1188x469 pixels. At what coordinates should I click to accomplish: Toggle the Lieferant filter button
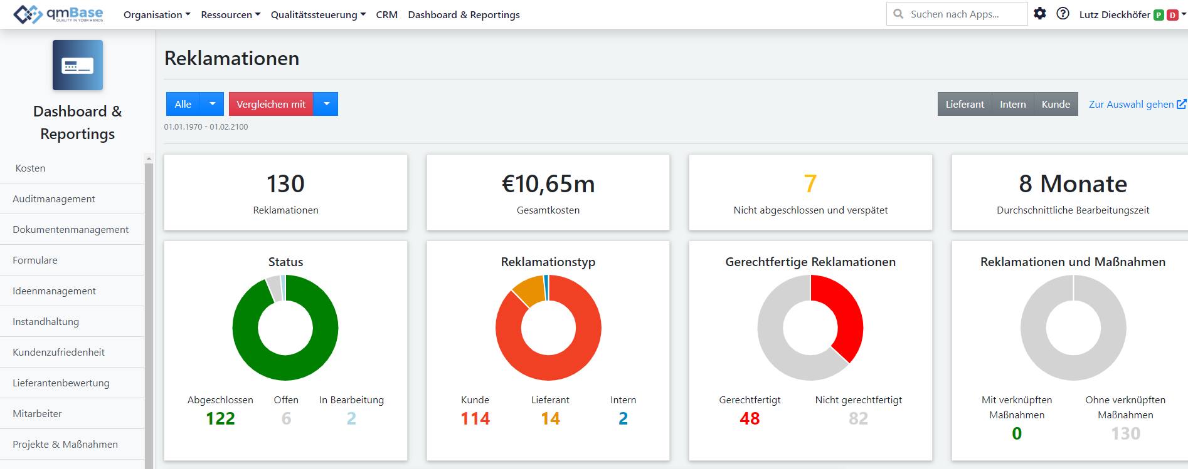coord(965,104)
